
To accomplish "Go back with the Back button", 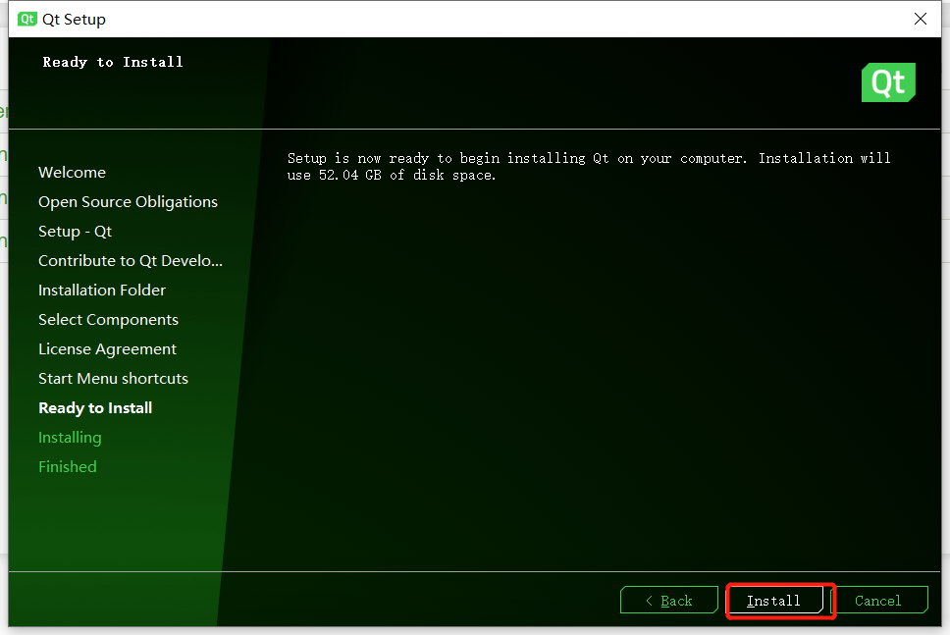I will 669,601.
